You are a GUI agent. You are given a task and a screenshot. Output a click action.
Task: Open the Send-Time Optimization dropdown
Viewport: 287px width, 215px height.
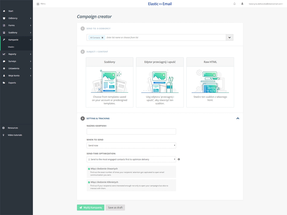click(x=131, y=159)
